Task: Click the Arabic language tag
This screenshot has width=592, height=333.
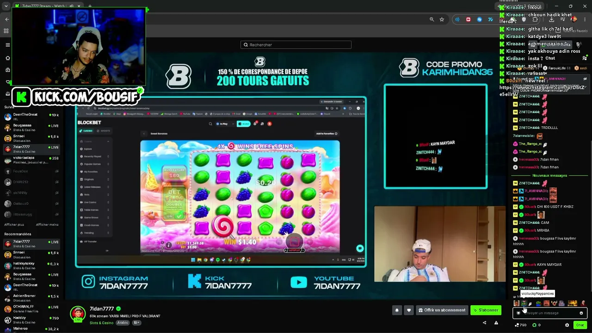Action: click(x=123, y=323)
